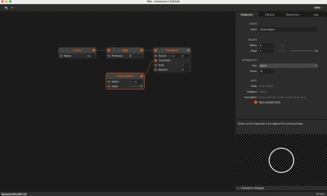Click the node description text
This screenshot has height=196, width=327.
(282, 98)
